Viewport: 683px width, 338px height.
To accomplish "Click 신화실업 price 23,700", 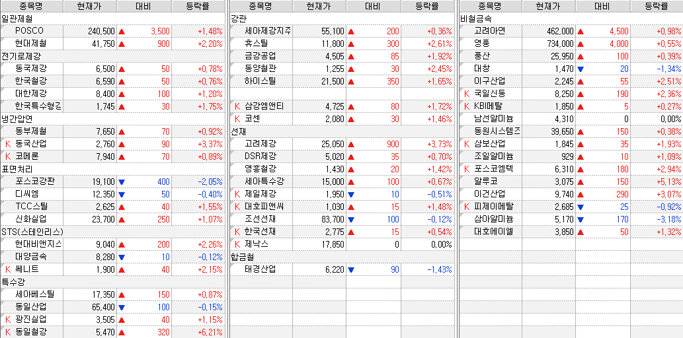I will click(102, 219).
